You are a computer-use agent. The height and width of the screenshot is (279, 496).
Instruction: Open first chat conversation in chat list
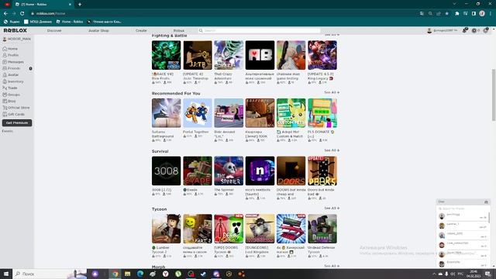[463, 216]
